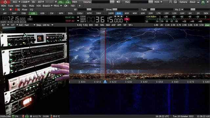The width and height of the screenshot is (210, 118).
Task: Click the arrow-out icon after PROC
Action: coord(66,6)
